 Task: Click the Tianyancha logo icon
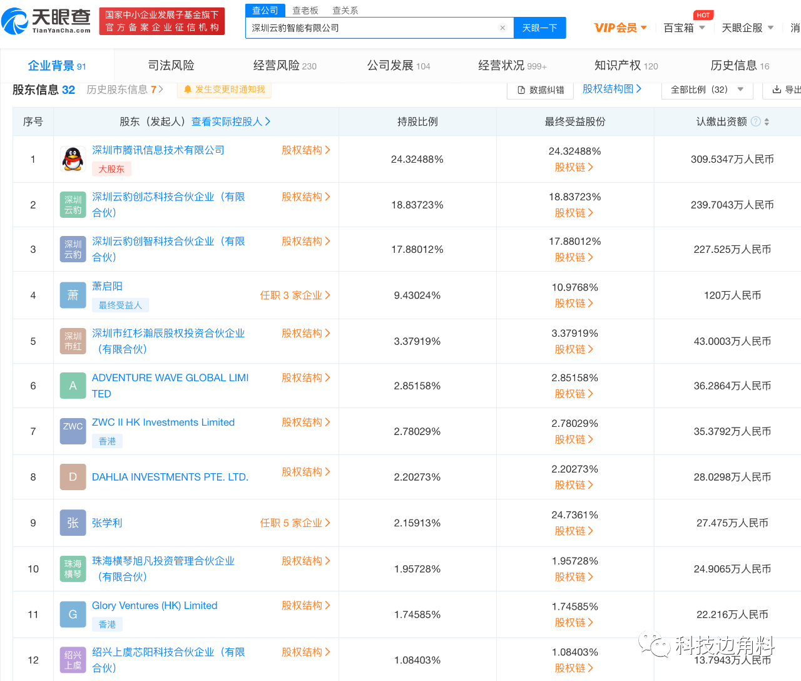15,19
